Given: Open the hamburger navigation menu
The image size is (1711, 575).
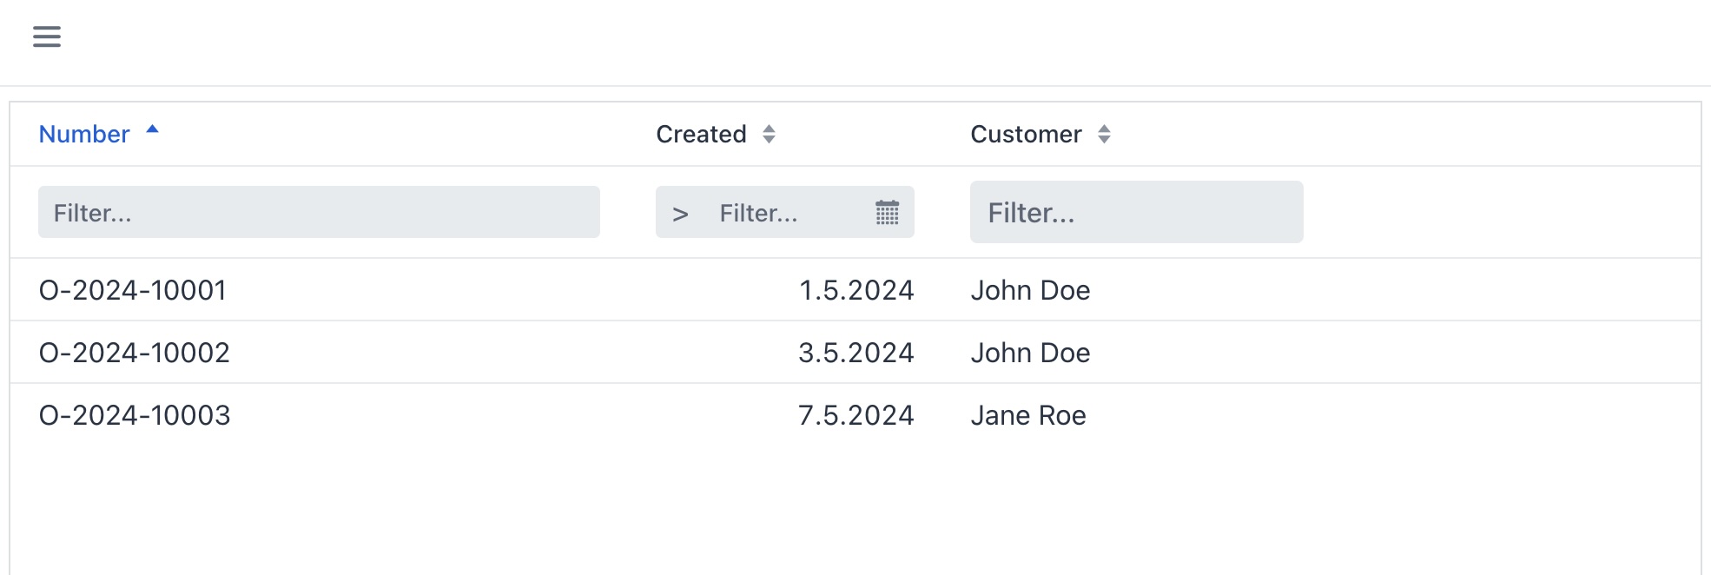Looking at the screenshot, I should 47,36.
